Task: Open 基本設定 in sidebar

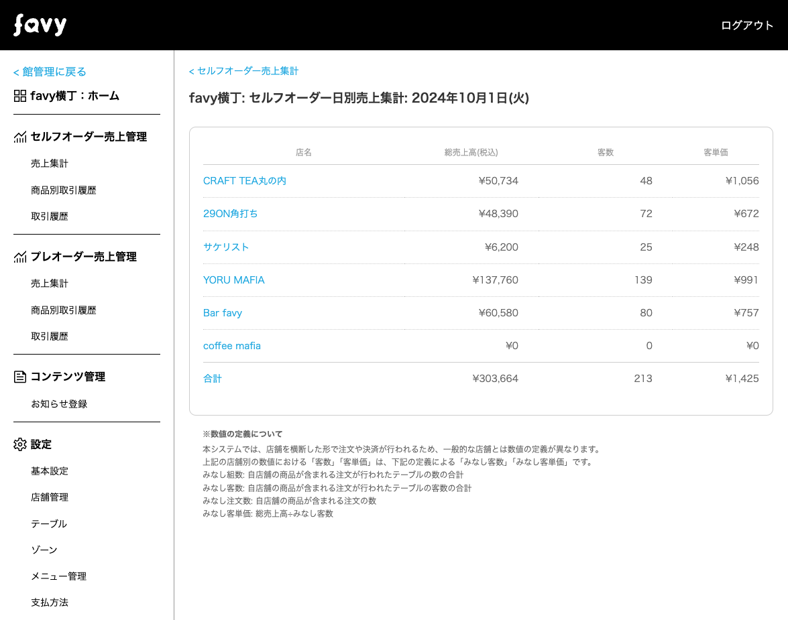Action: point(49,471)
